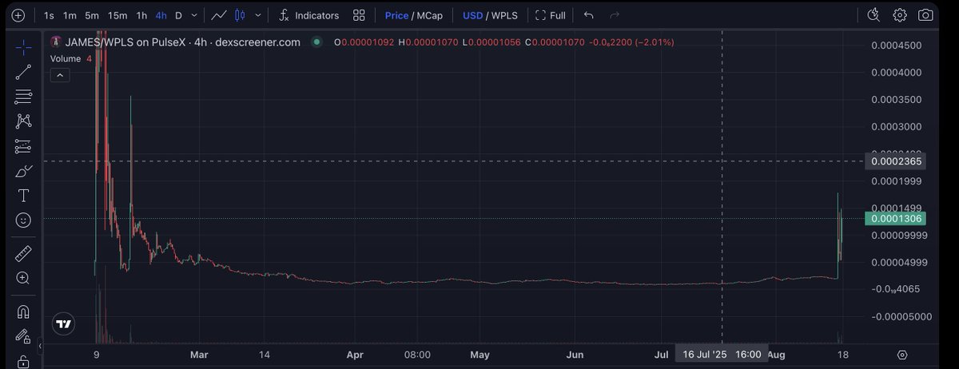Switch quote currency to USD
Viewport: 959px width, 369px height.
click(x=472, y=15)
